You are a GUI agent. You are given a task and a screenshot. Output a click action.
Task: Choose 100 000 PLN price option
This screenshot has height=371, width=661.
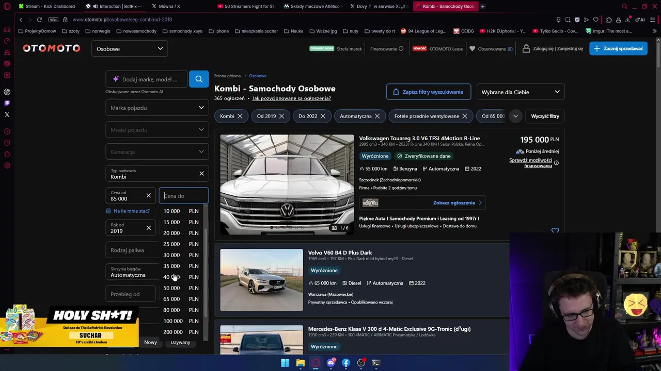pyautogui.click(x=181, y=321)
